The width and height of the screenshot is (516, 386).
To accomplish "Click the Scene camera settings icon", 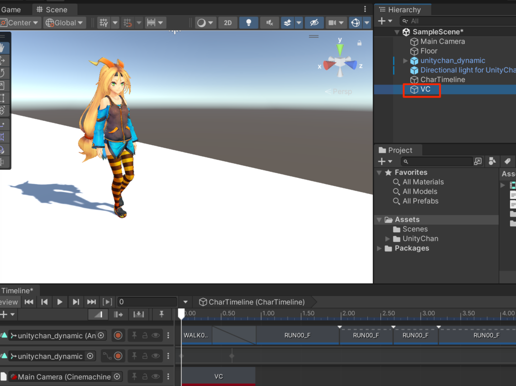I will 333,23.
